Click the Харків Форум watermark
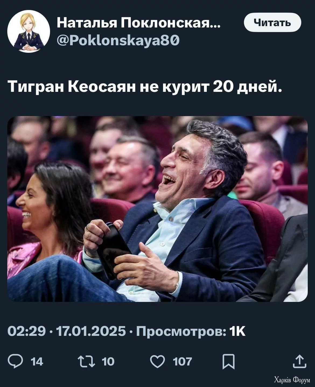 (292, 380)
